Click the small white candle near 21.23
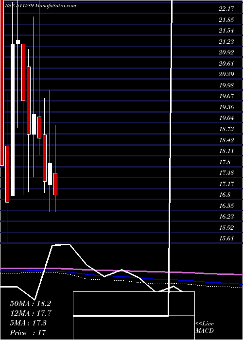 coord(18,42)
